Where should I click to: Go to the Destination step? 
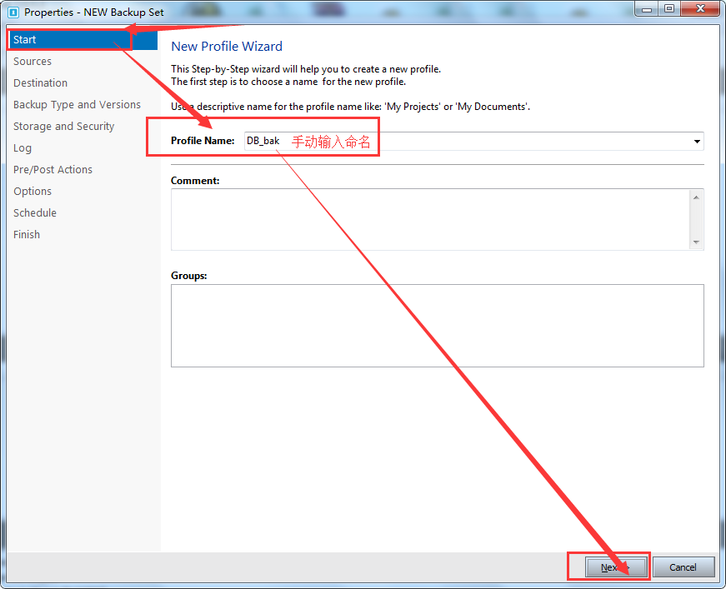[41, 83]
